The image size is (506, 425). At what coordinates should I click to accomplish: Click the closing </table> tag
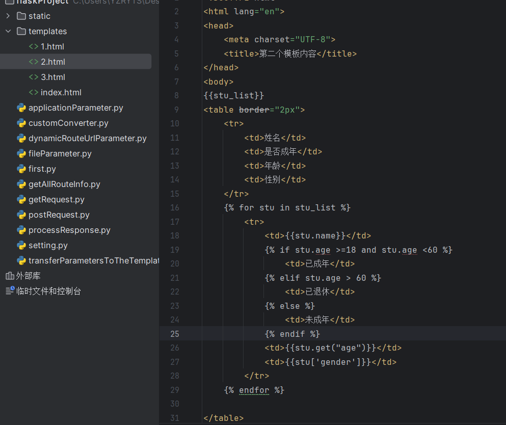[x=223, y=418]
